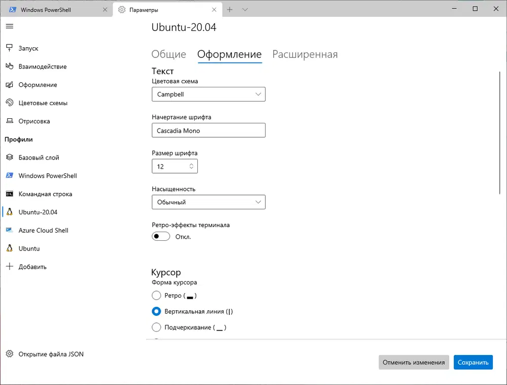Click the Оформление pencil icon in sidebar
Screen dimensions: 507x385
tap(9, 84)
